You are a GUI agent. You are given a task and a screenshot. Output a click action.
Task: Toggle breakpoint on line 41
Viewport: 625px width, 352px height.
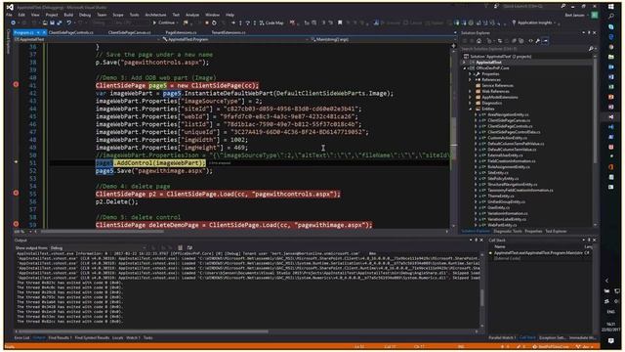coord(16,85)
